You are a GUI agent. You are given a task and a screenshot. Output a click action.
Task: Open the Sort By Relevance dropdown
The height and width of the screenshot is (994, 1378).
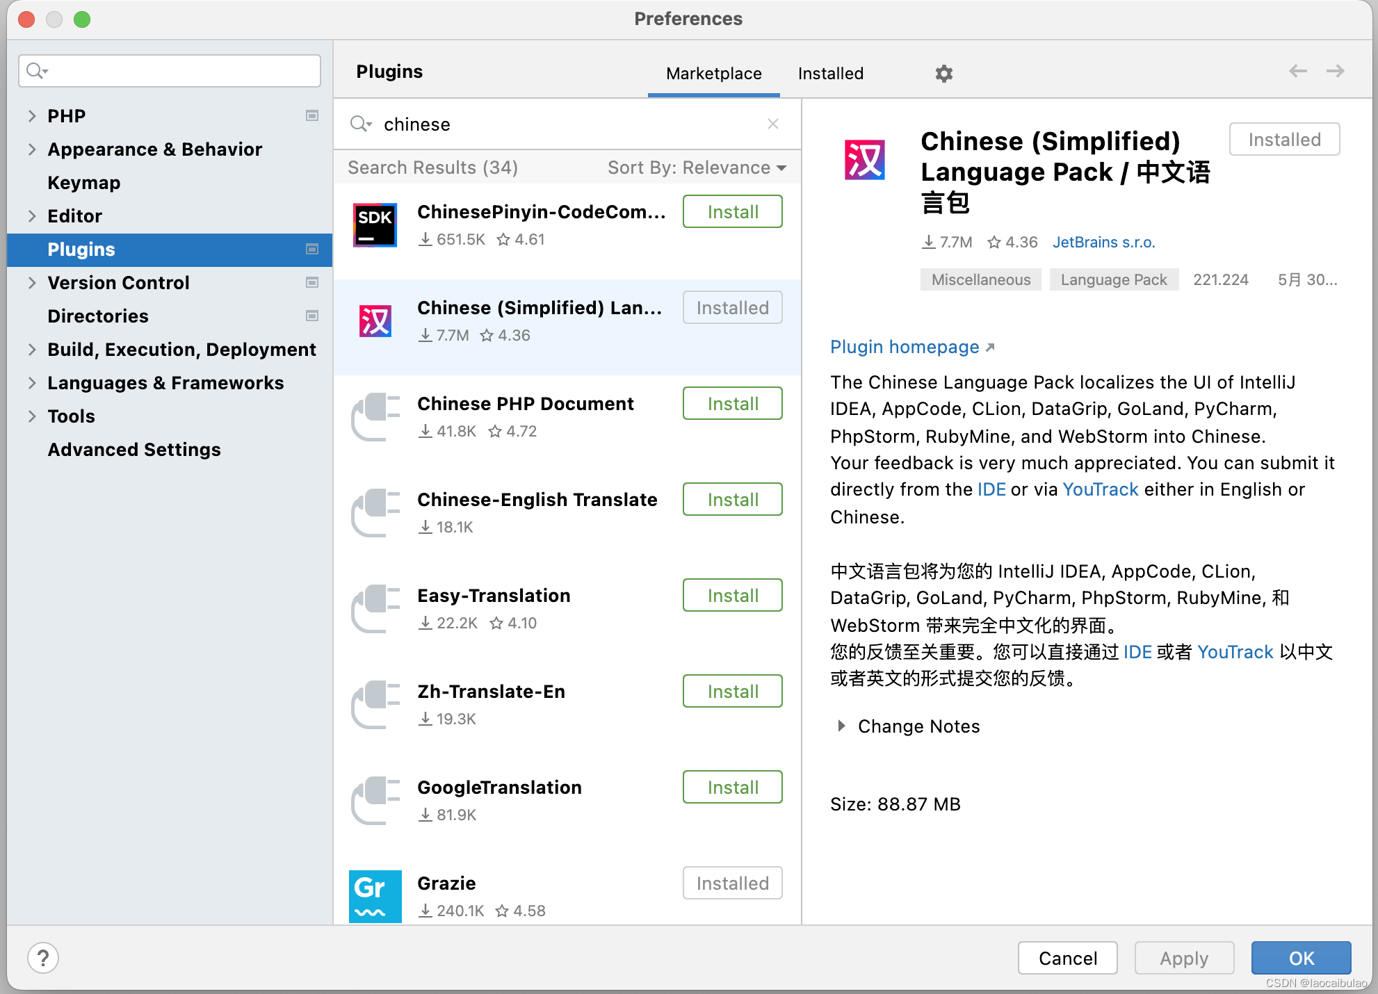(697, 168)
